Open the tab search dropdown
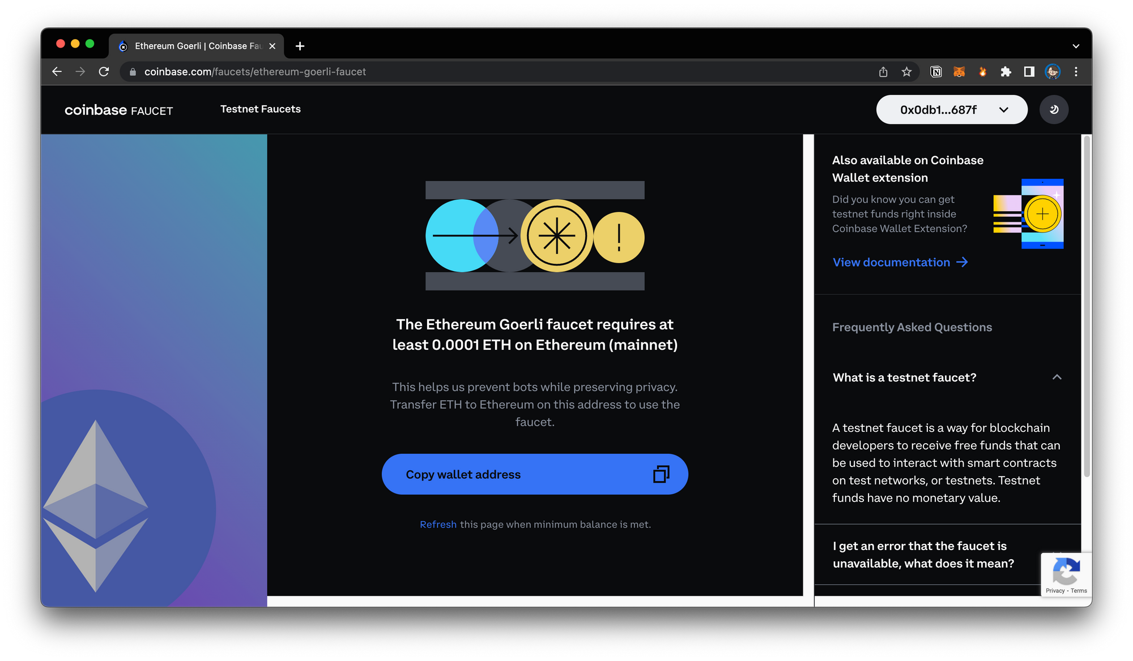The width and height of the screenshot is (1133, 661). [1076, 46]
